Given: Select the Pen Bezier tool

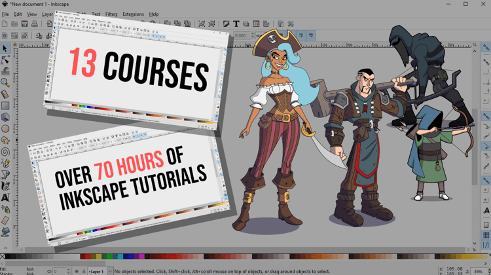Looking at the screenshot, I should coord(5,174).
